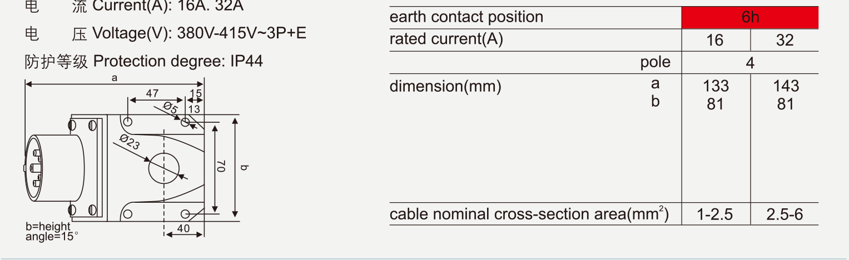
Task: Click the "47" dimension label in drawing
Action: click(x=152, y=94)
